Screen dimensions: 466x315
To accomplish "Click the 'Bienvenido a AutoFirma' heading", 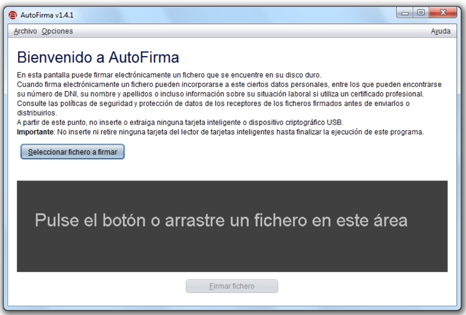I will (x=98, y=57).
